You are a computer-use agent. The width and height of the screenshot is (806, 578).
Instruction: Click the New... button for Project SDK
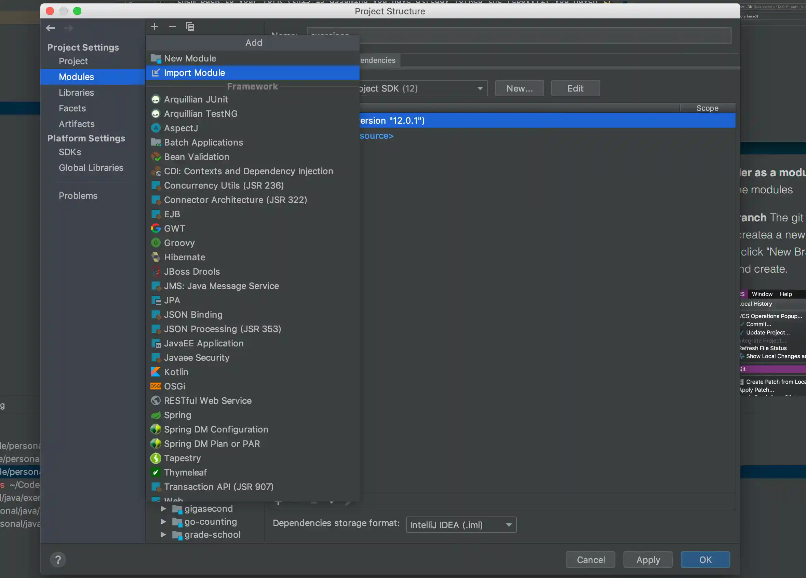pyautogui.click(x=519, y=88)
